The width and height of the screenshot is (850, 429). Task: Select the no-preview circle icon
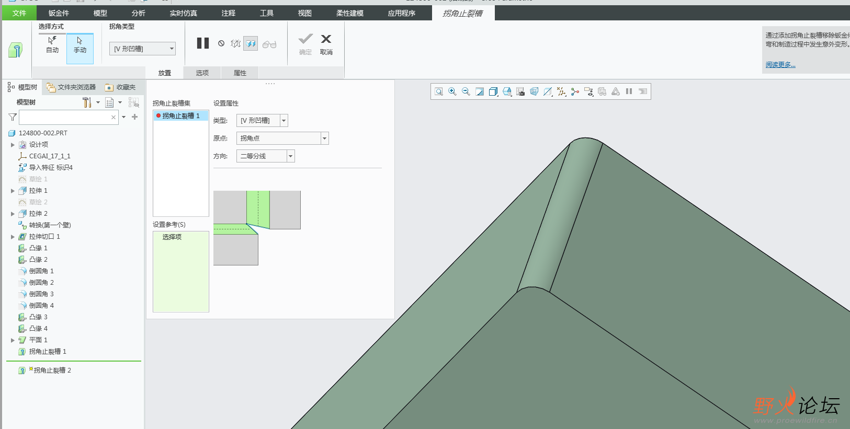[221, 44]
